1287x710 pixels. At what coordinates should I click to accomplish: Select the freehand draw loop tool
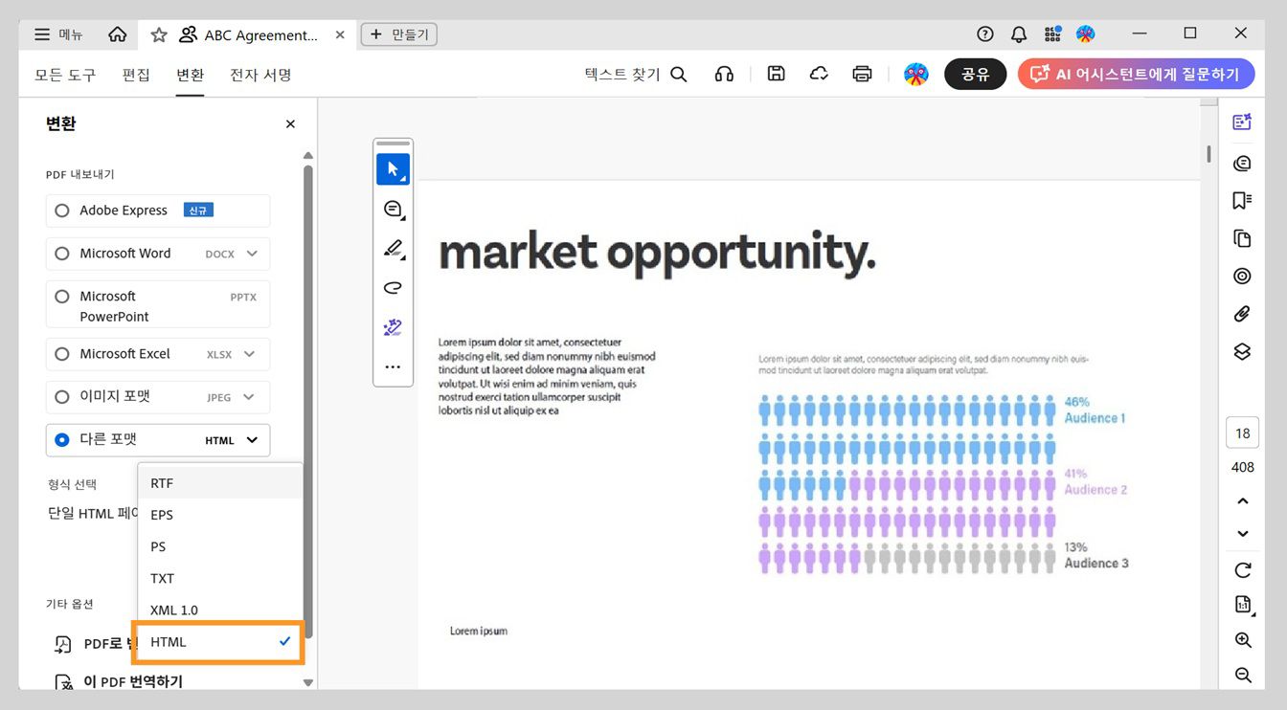[393, 288]
